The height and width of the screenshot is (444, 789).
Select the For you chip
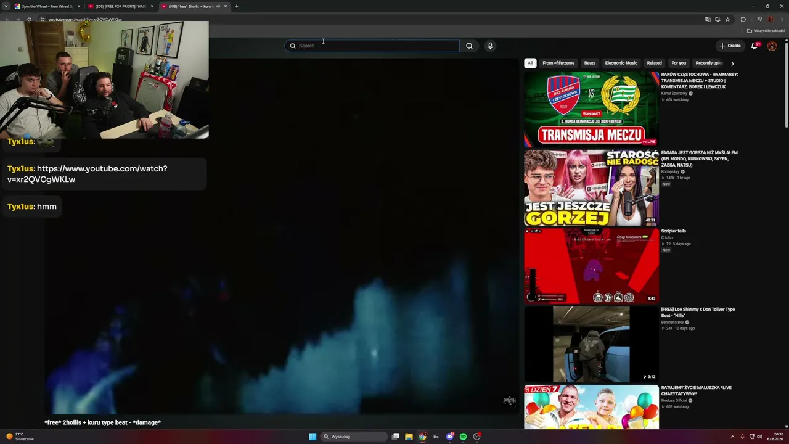point(679,63)
